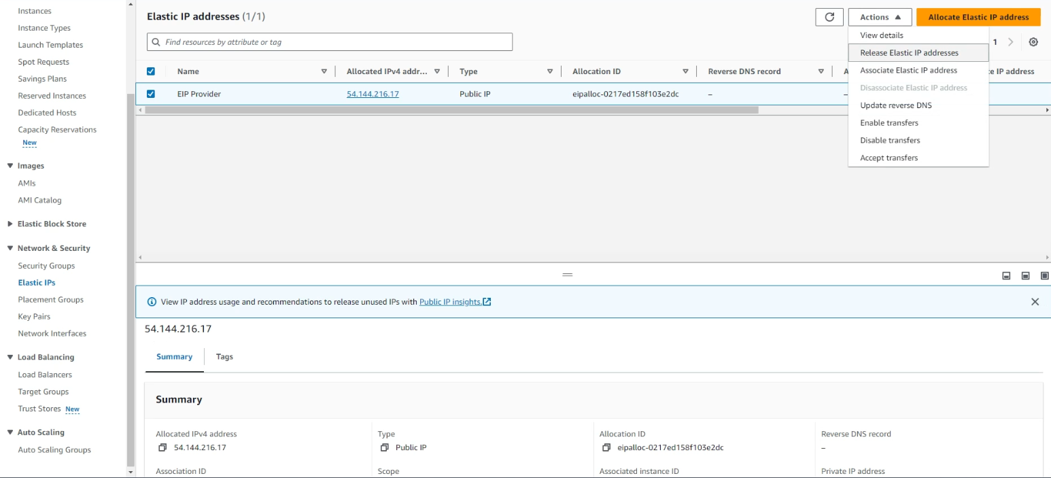Screen dimensions: 1051x478
Task: Copy the Allocation ID in Summary
Action: (x=606, y=447)
